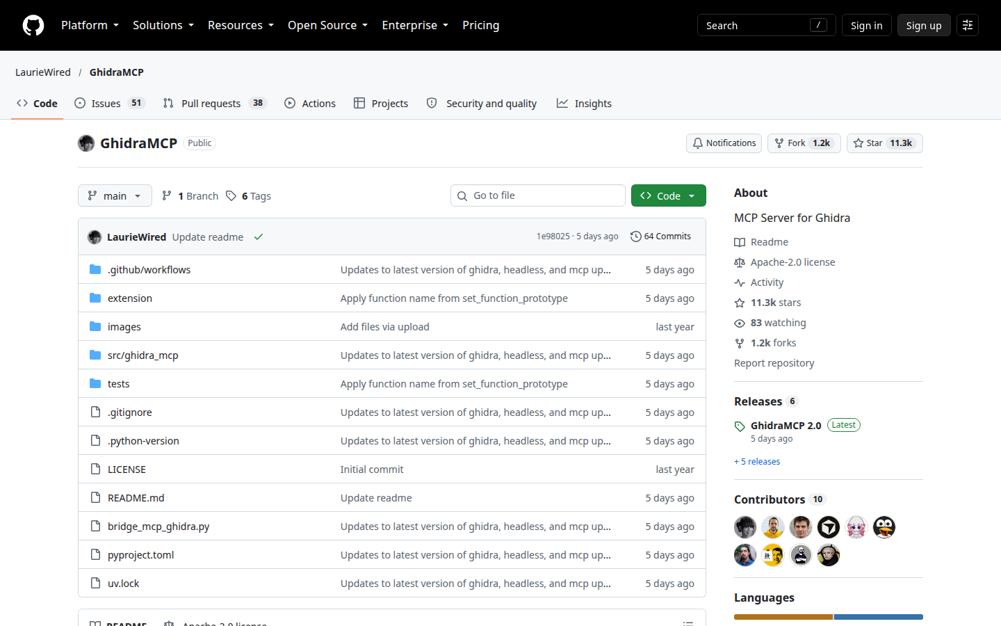The width and height of the screenshot is (1001, 626).
Task: Open the 64 Commits history
Action: pos(660,236)
